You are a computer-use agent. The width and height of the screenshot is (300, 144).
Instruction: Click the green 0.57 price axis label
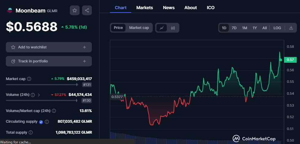pos(291,60)
